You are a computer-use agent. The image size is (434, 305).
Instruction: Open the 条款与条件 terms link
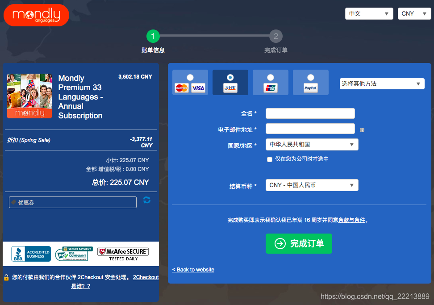click(x=351, y=220)
